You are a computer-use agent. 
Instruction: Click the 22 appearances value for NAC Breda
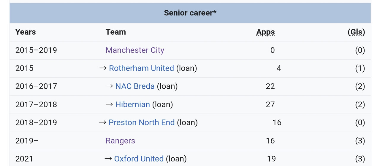[x=270, y=86]
